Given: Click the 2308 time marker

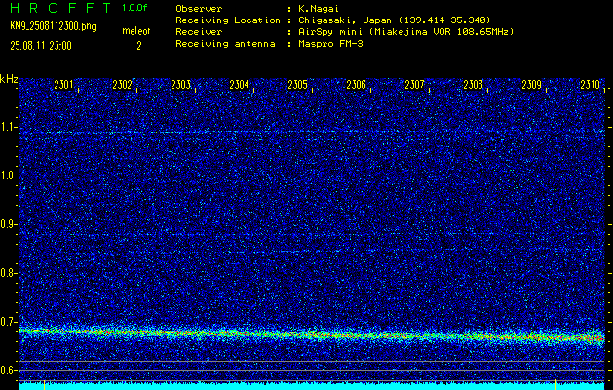Looking at the screenshot, I should 473,85.
